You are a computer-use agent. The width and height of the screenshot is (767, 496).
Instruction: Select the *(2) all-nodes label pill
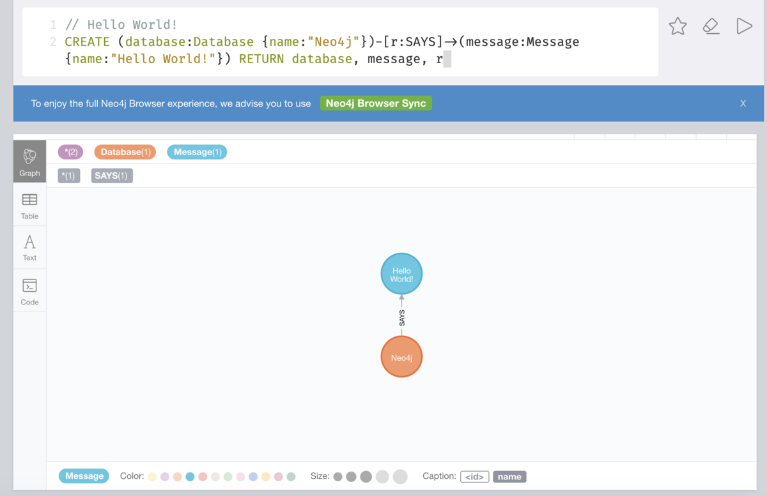[x=70, y=152]
